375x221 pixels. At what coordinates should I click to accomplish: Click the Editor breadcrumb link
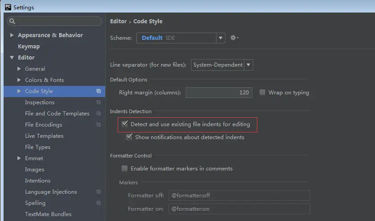pos(119,21)
